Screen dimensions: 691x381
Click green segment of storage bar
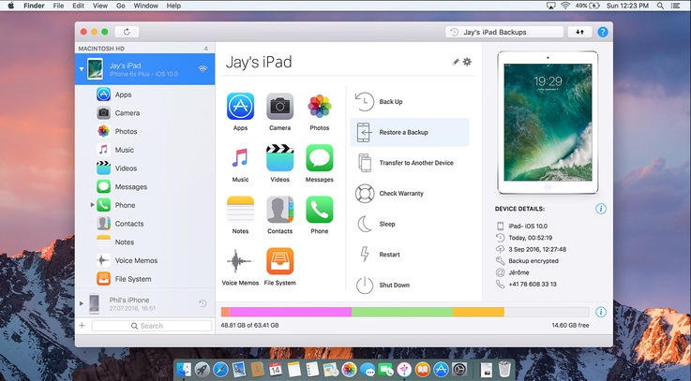coord(402,312)
